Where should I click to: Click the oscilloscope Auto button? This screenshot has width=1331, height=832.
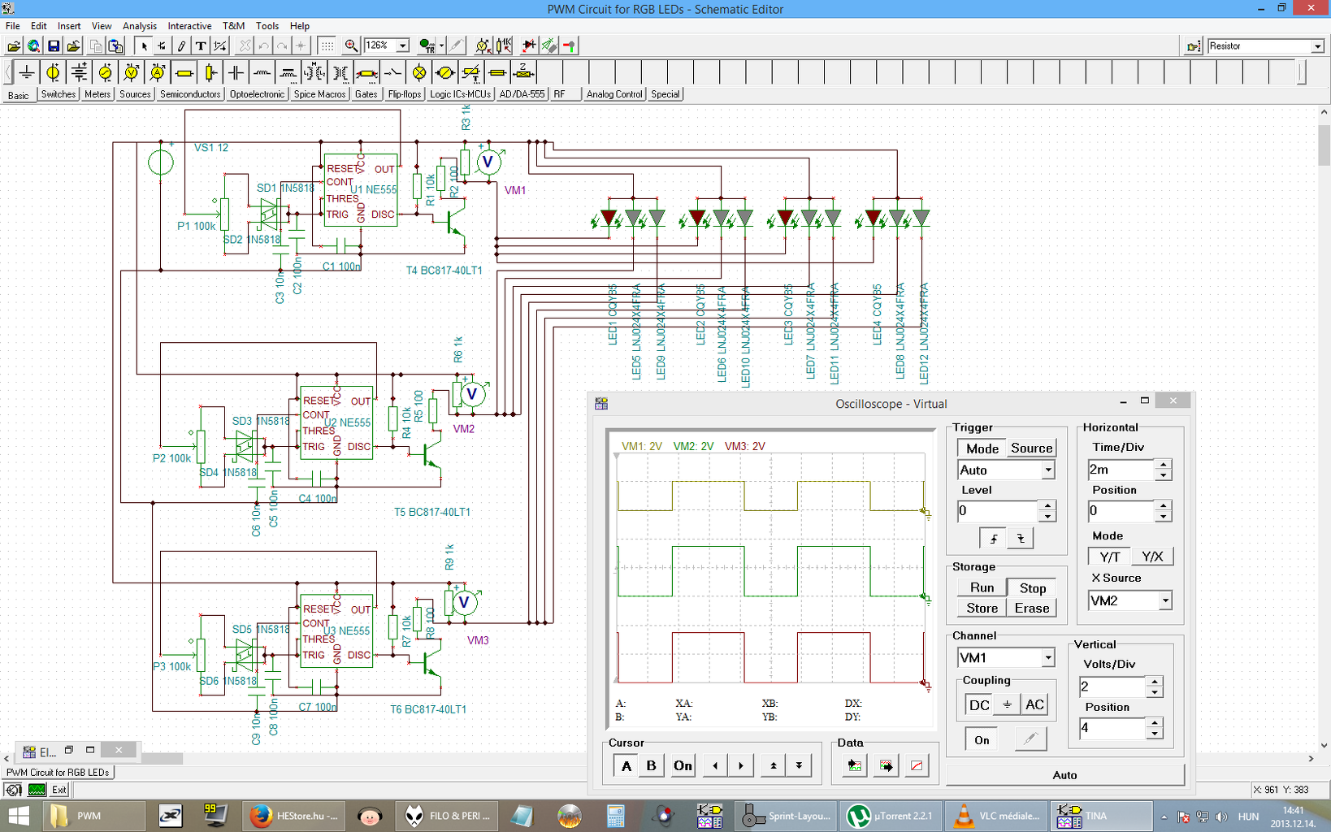click(1064, 775)
